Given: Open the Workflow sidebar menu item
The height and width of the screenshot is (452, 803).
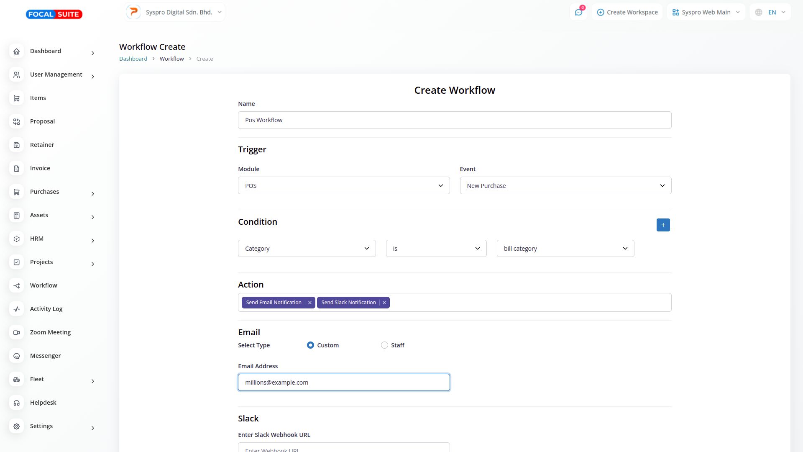Looking at the screenshot, I should pyautogui.click(x=43, y=285).
